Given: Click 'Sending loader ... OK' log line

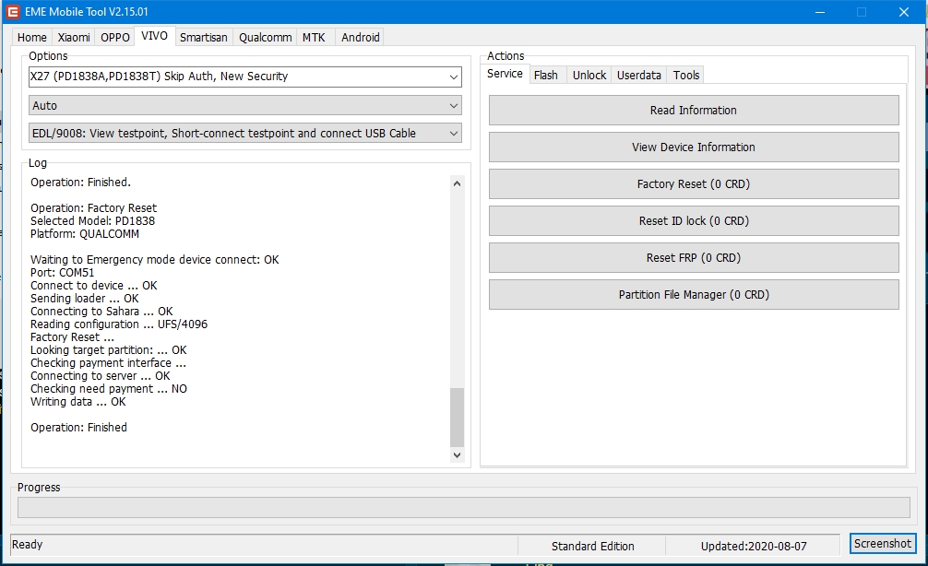Looking at the screenshot, I should pos(85,299).
